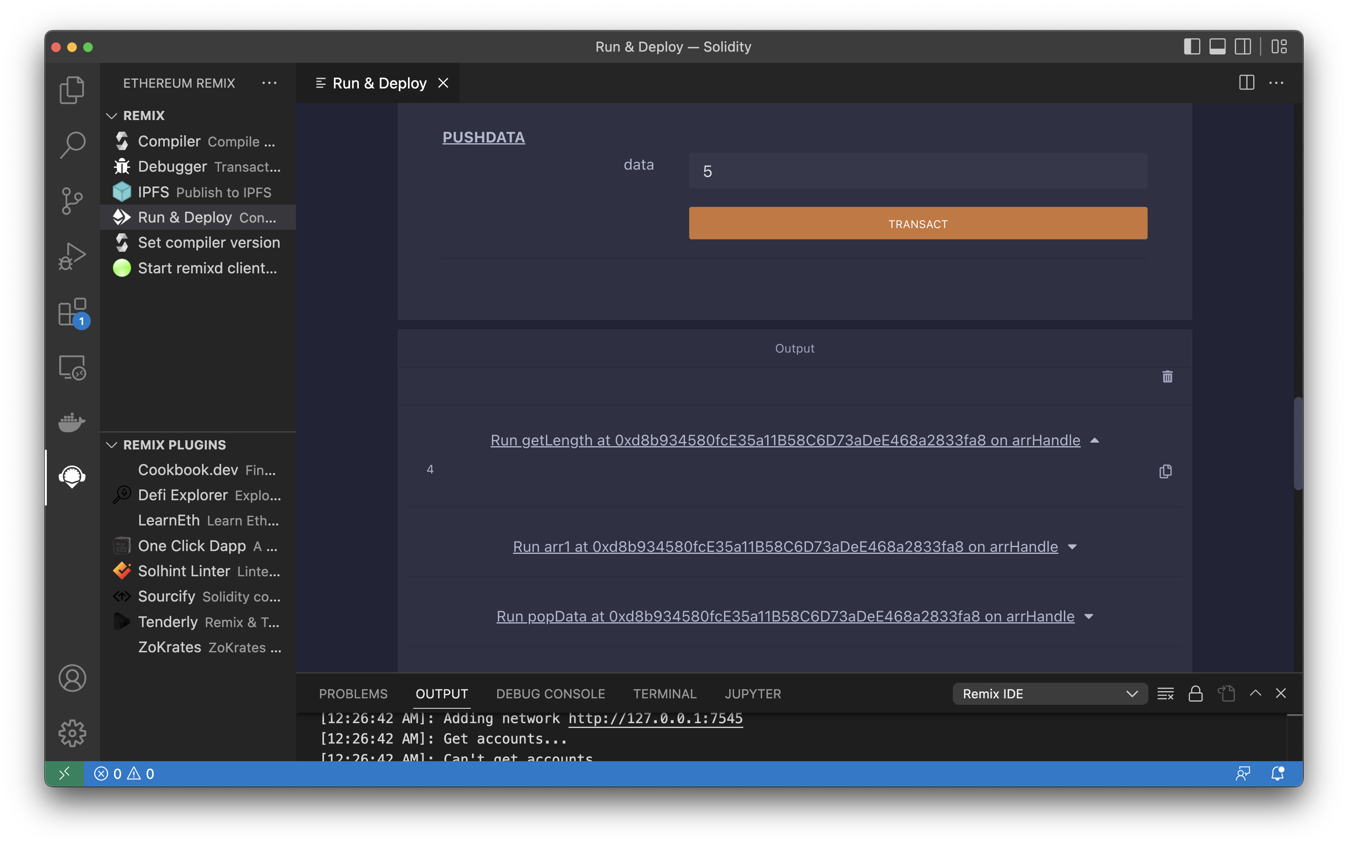Open the Remix IDE output channel dropdown
This screenshot has height=846, width=1348.
pos(1050,694)
